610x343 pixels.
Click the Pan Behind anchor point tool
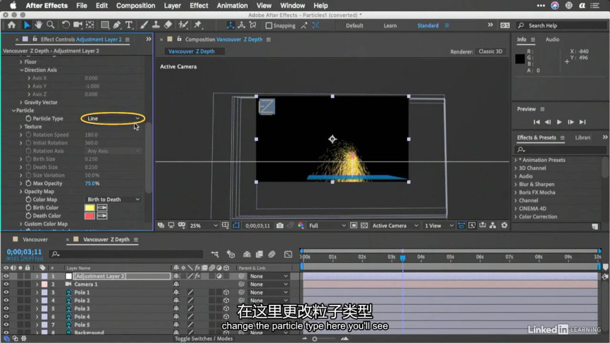tap(90, 25)
